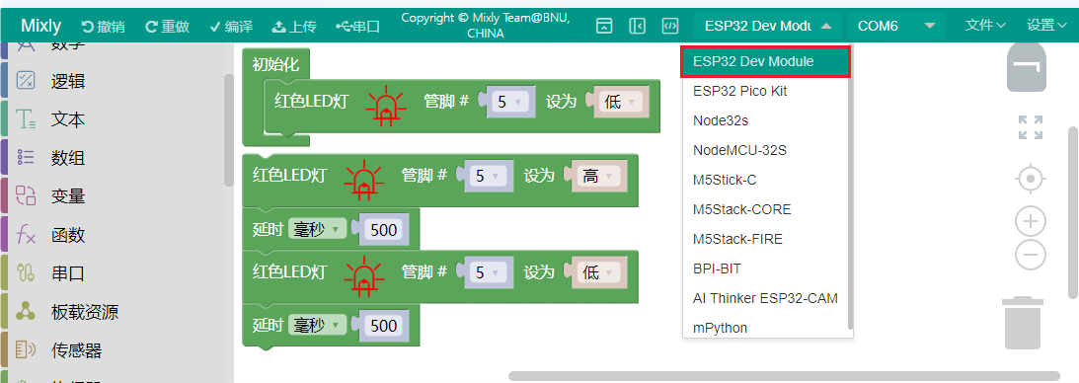The image size is (1079, 383).
Task: Click the 撤销 undo button
Action: 104,26
